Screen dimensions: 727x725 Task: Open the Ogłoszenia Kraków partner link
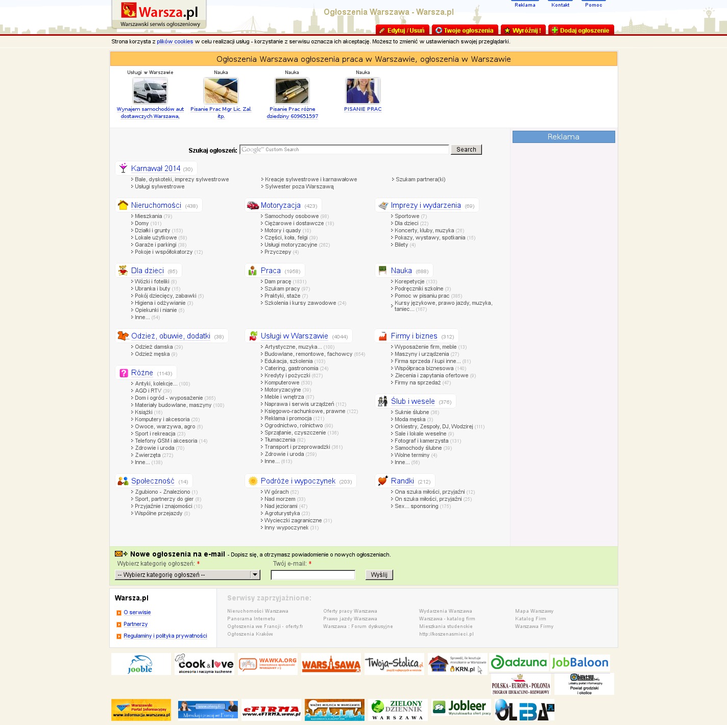click(250, 634)
